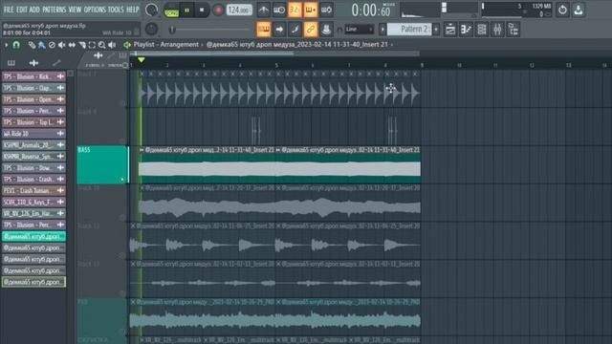
Task: Click the Pattern 2 selector
Action: (409, 30)
